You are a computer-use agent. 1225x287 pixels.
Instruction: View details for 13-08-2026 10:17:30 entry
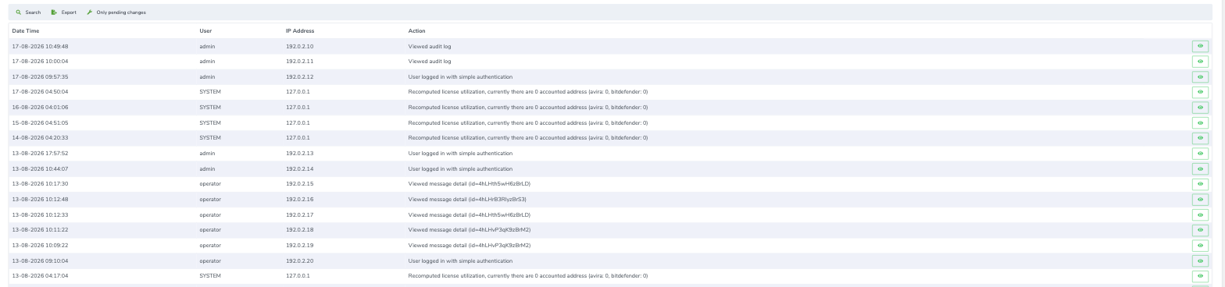(x=1200, y=184)
